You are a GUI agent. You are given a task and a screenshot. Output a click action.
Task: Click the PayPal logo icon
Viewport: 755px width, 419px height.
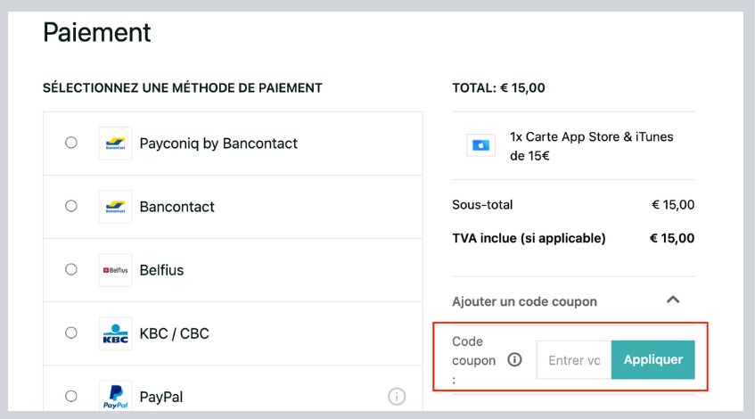(115, 397)
